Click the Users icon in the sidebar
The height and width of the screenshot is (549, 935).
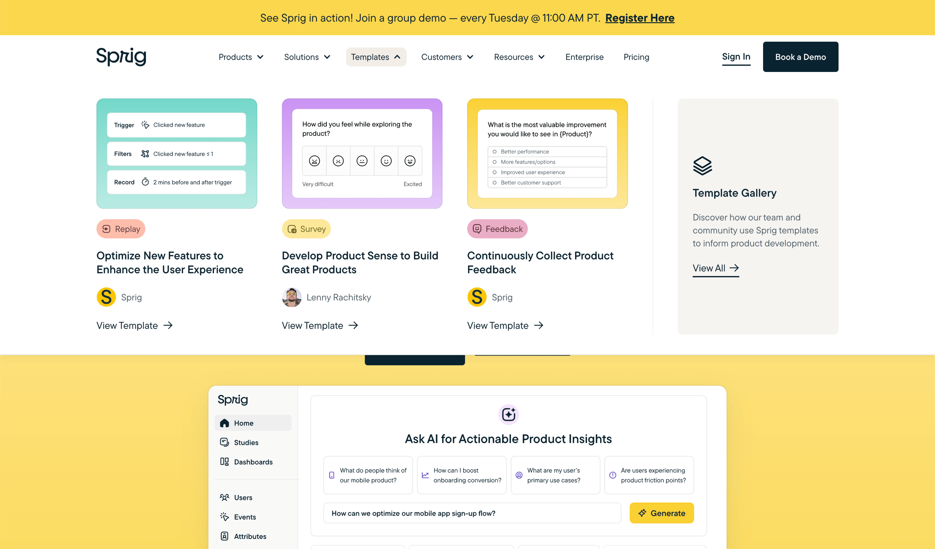coord(224,498)
